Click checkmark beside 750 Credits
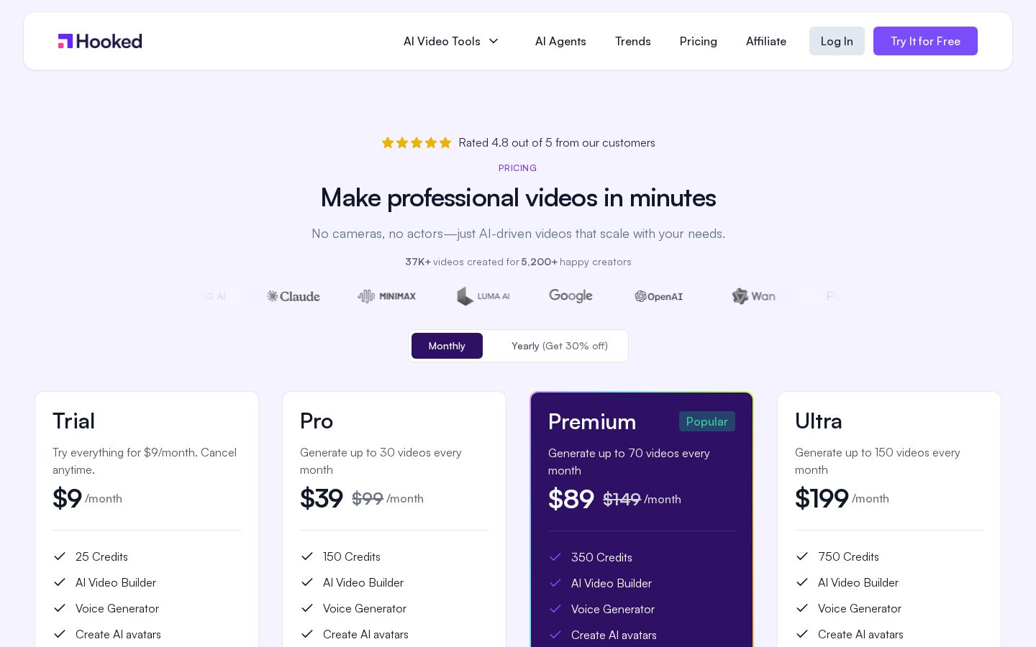The height and width of the screenshot is (647, 1036). [x=802, y=556]
